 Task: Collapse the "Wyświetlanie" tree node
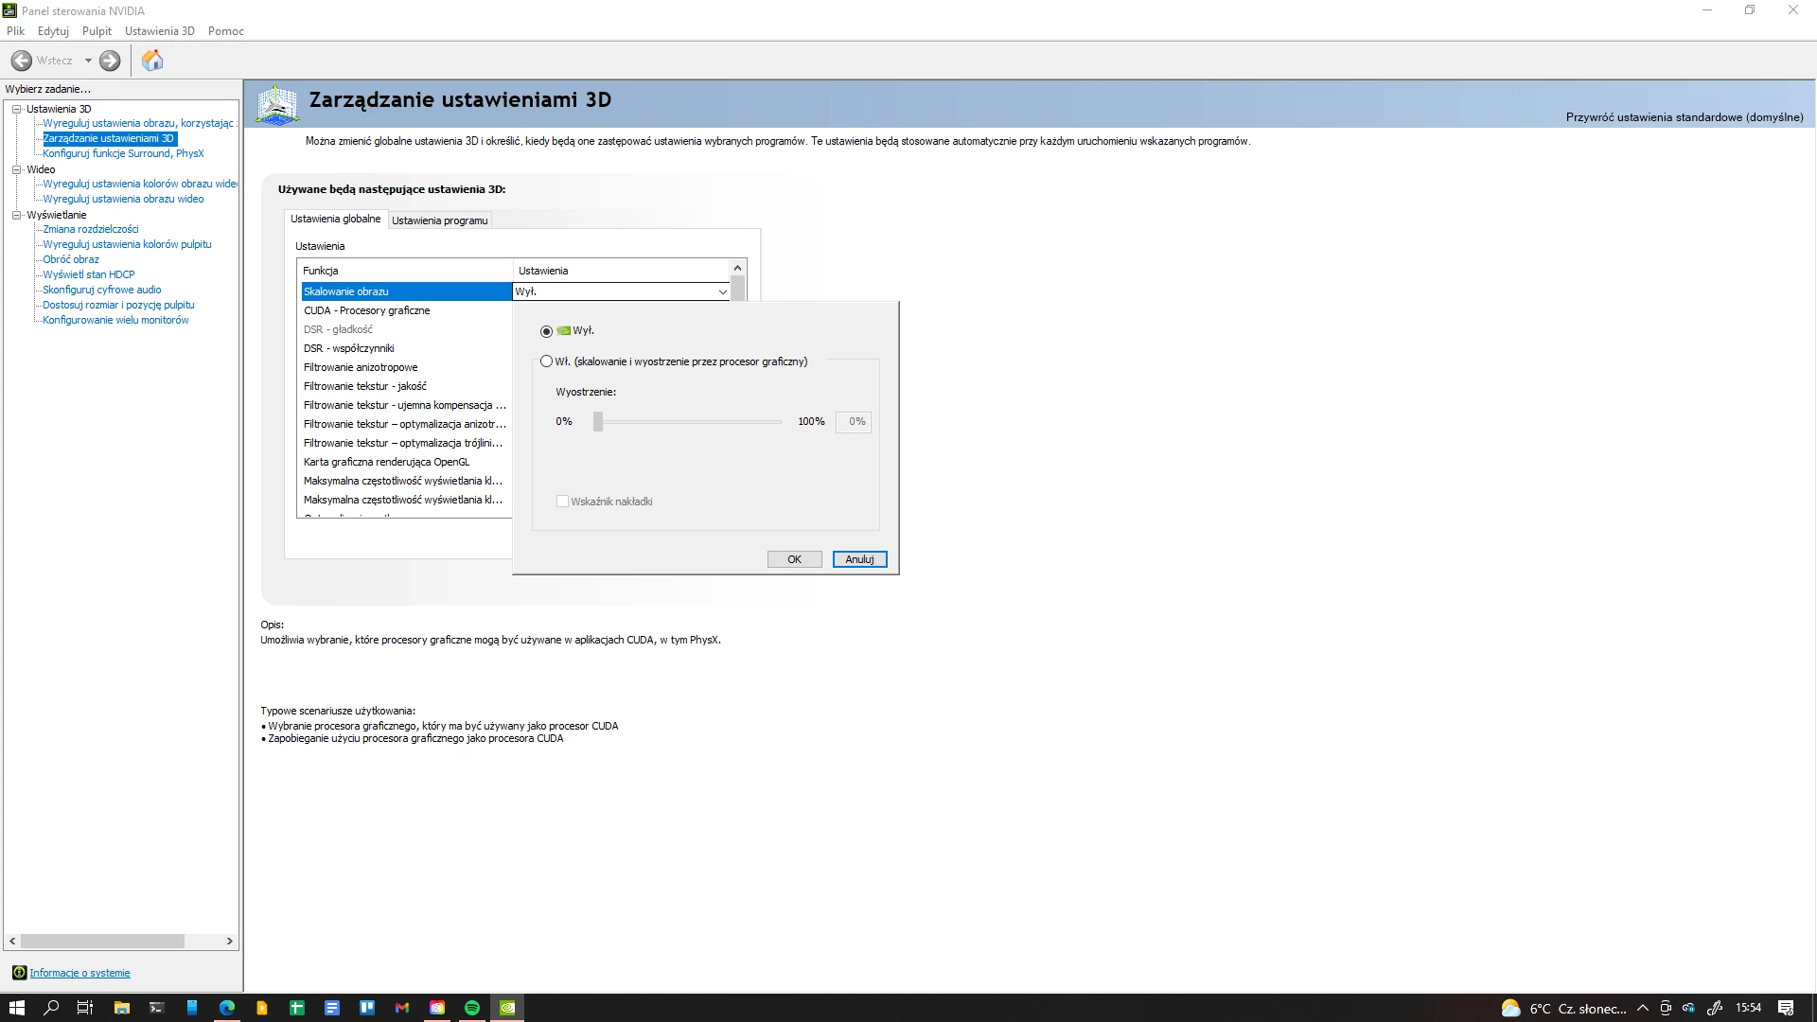point(16,215)
